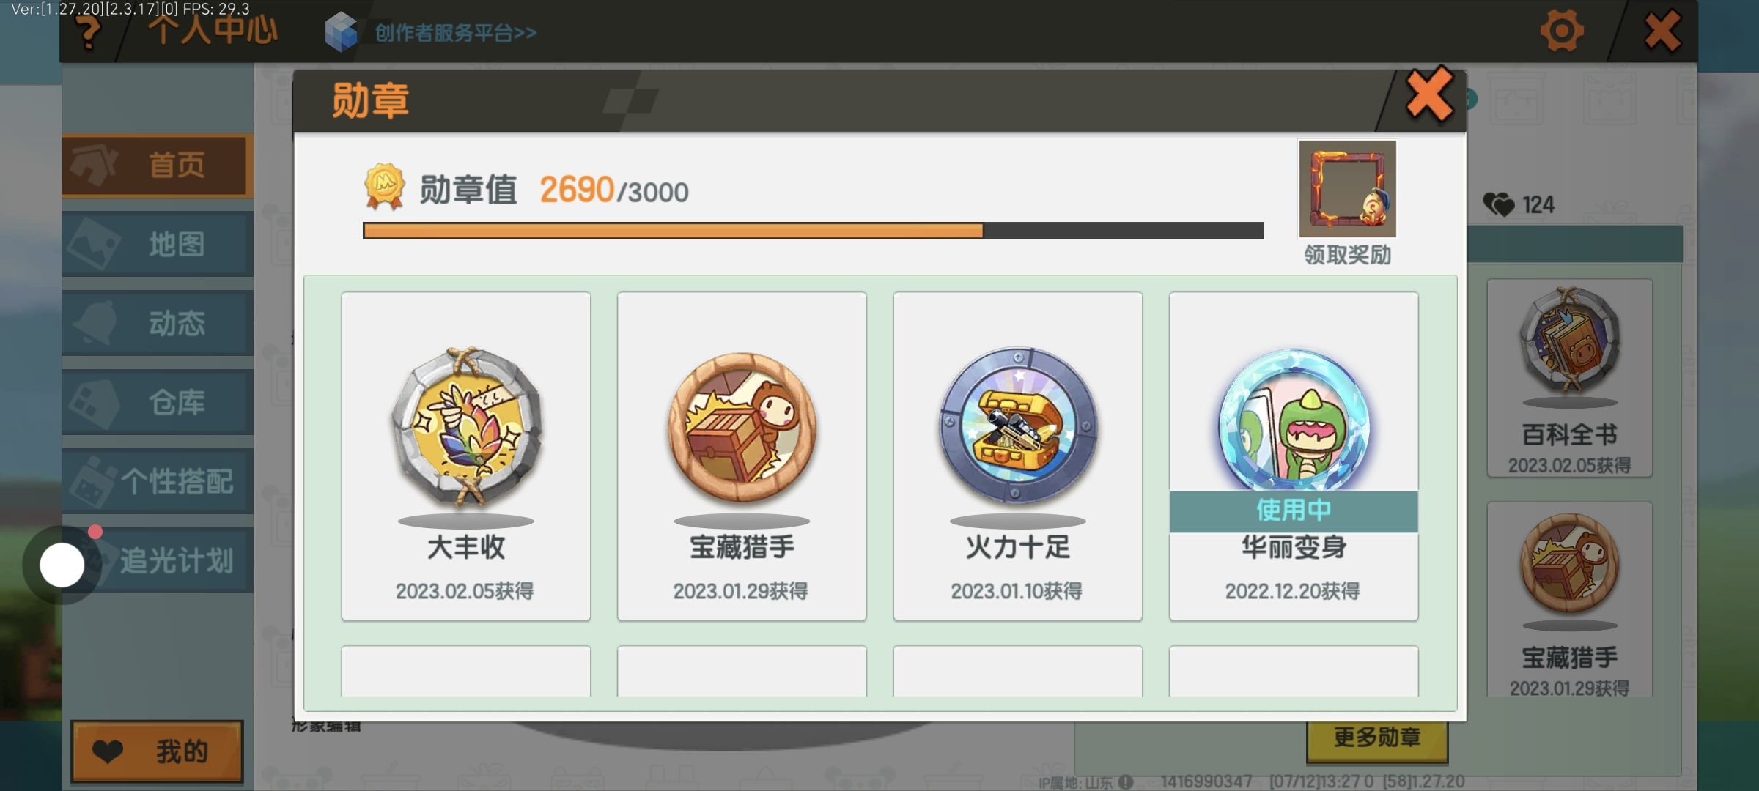1759x791 pixels.
Task: Click the 我的 heart button
Action: [157, 751]
